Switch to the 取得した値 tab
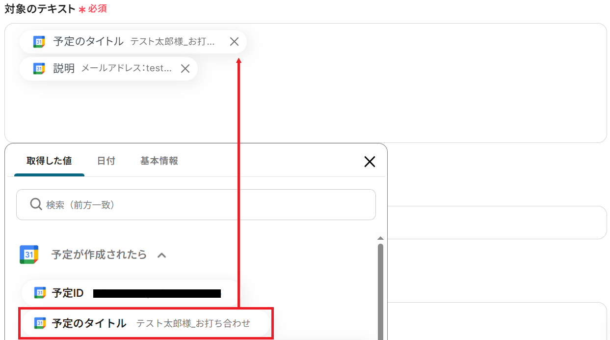 [x=49, y=161]
